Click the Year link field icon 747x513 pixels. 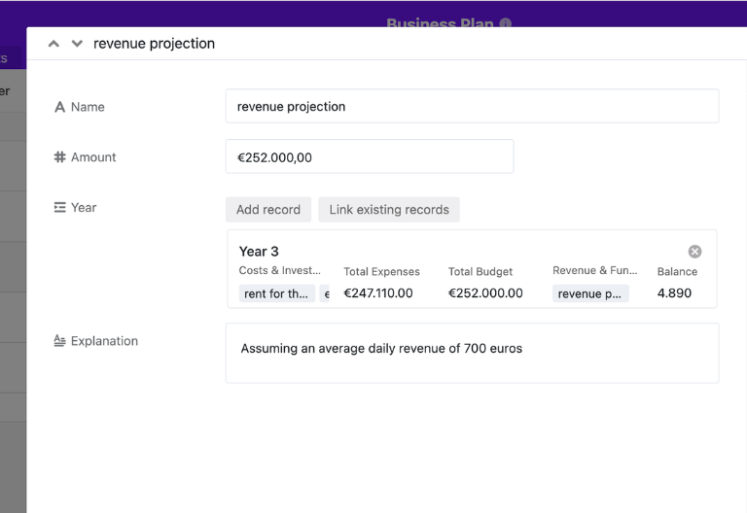tap(59, 208)
